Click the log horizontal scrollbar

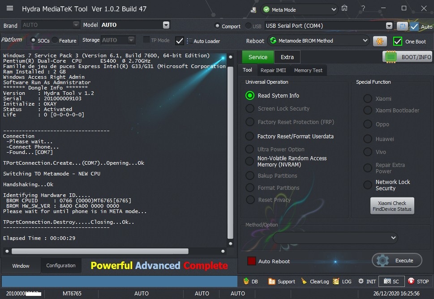[x=100, y=251]
